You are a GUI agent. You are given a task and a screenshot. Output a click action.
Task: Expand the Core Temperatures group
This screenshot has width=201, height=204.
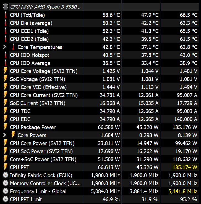(4, 47)
